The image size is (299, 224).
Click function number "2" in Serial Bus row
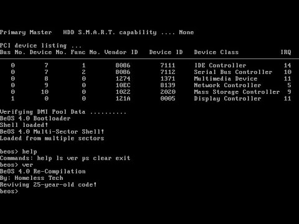pos(83,72)
